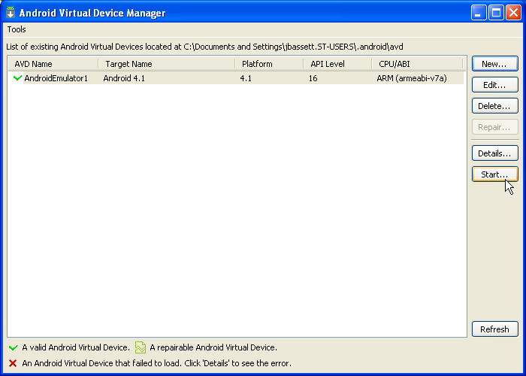Click the 'A valid Android Virtual Device.' text
The image size is (526, 376).
76,347
